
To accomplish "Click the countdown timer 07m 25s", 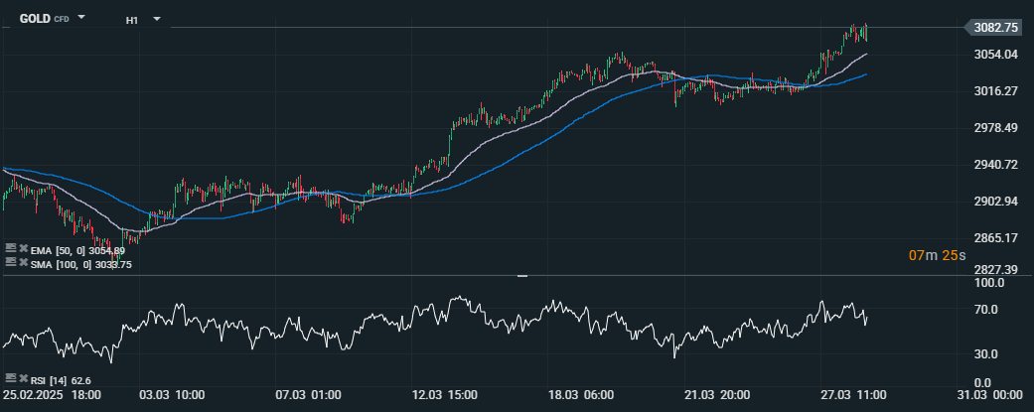I will tap(939, 254).
